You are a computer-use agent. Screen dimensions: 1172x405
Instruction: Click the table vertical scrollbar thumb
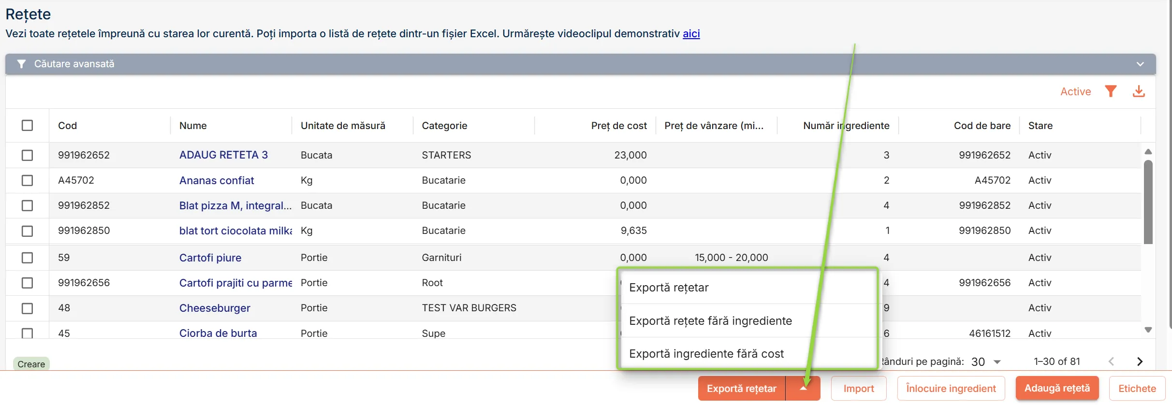[x=1148, y=202]
